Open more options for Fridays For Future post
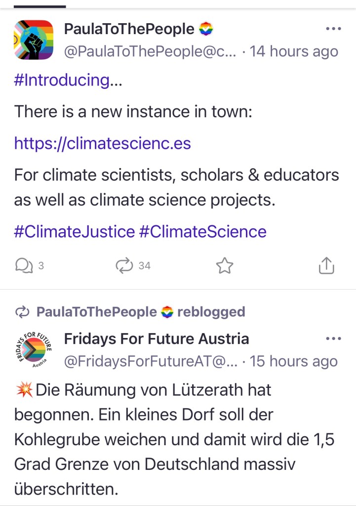Screen dimensions: 356x506 click(x=334, y=339)
